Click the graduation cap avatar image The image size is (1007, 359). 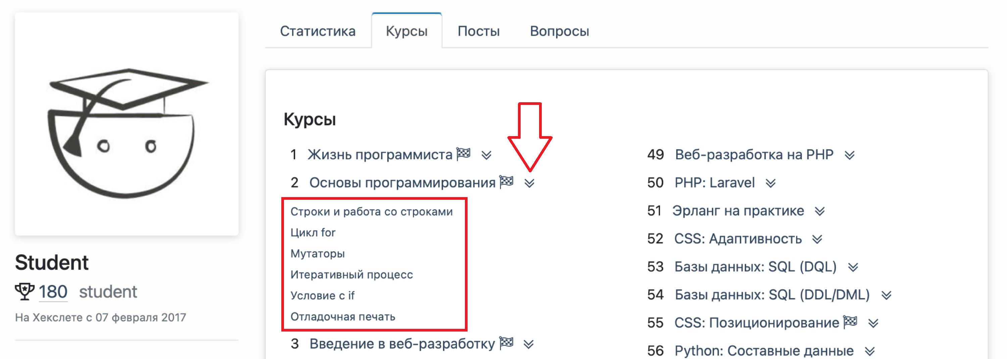click(x=126, y=124)
